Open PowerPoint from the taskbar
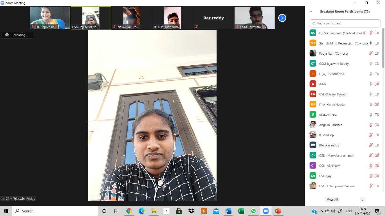The image size is (385, 216). coord(278,211)
